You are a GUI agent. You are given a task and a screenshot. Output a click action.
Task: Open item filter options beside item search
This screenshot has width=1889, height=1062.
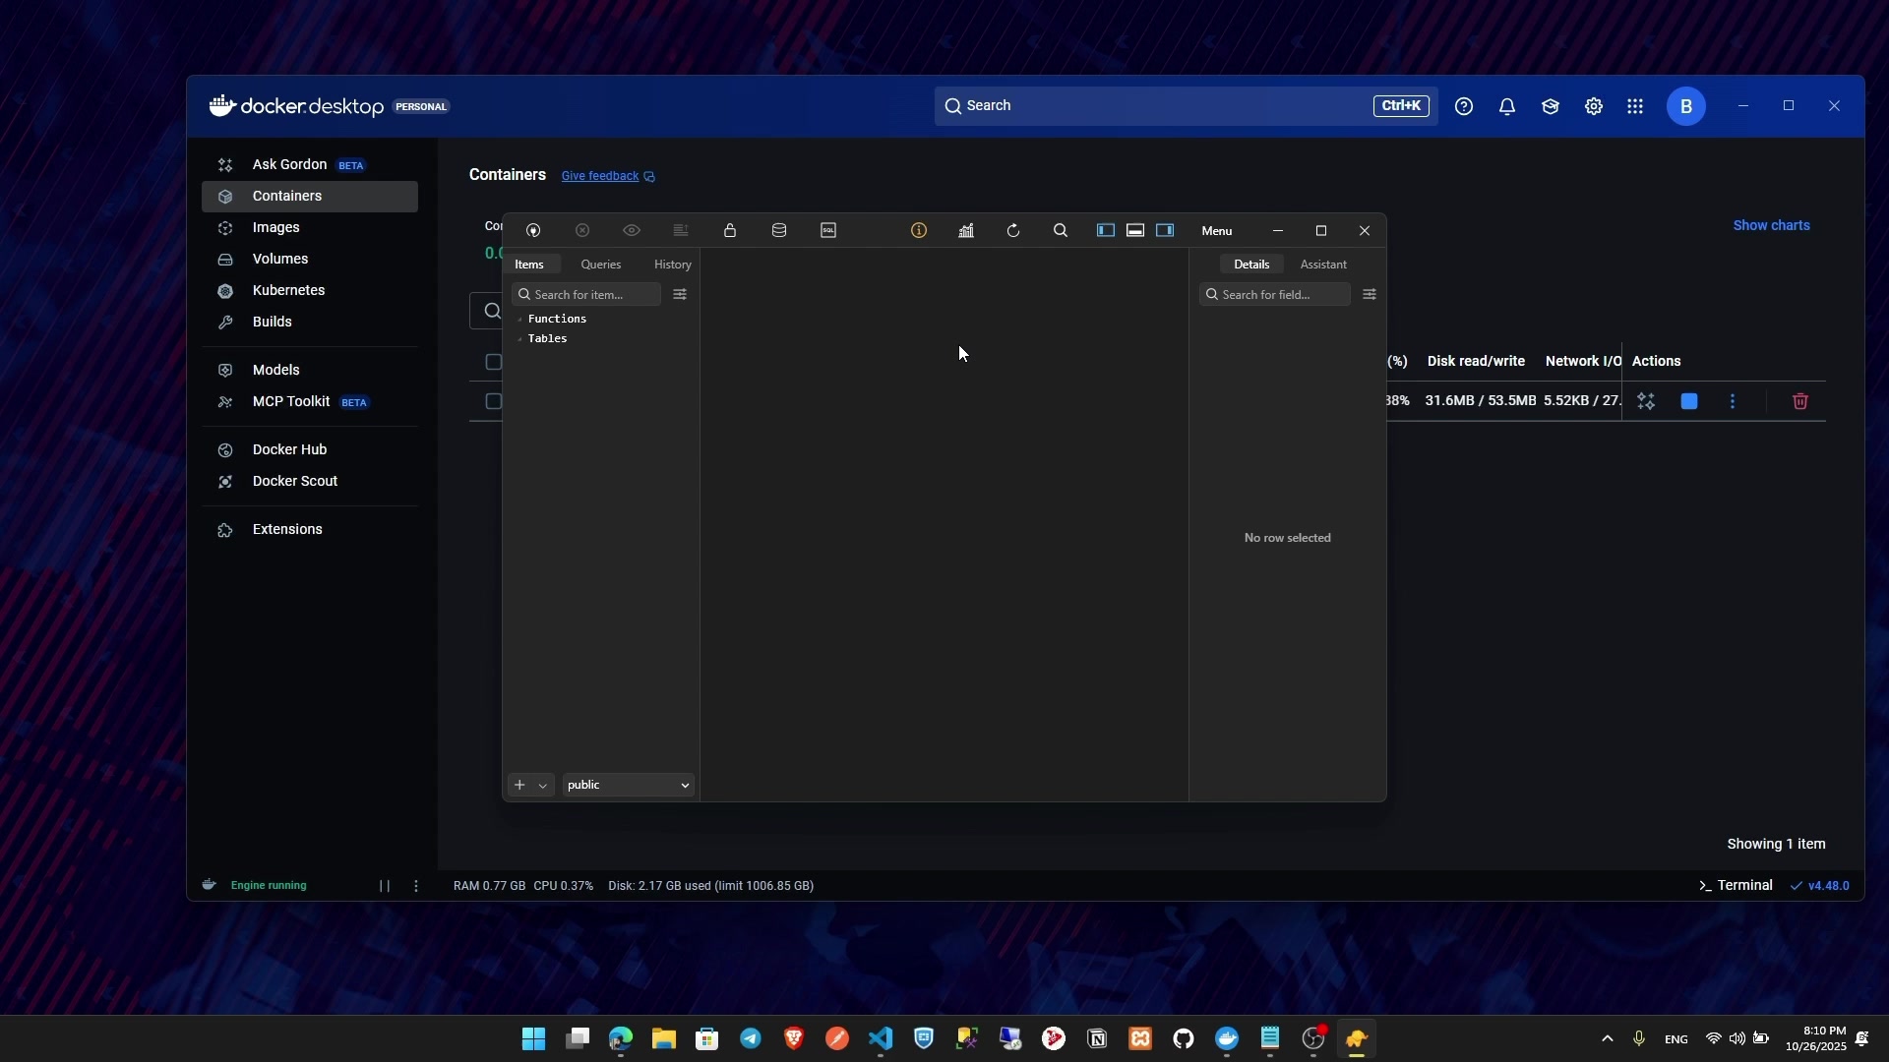point(680,294)
